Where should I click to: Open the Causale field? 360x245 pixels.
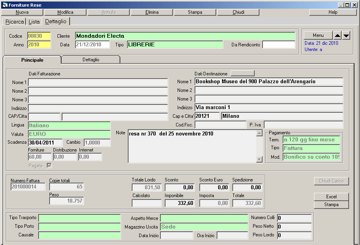pyautogui.click(x=79, y=235)
